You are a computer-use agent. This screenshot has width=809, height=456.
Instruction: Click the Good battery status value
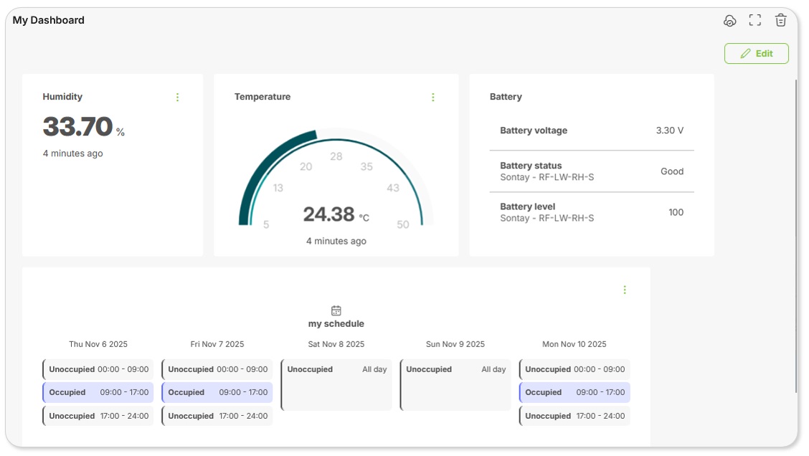(x=672, y=171)
